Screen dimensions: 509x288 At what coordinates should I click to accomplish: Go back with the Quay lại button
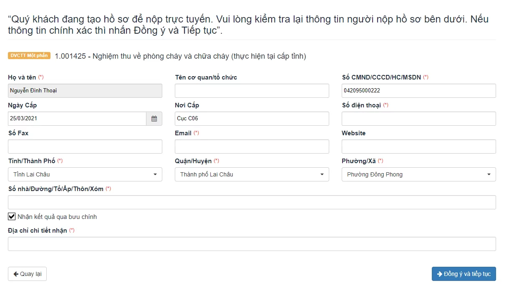27,274
